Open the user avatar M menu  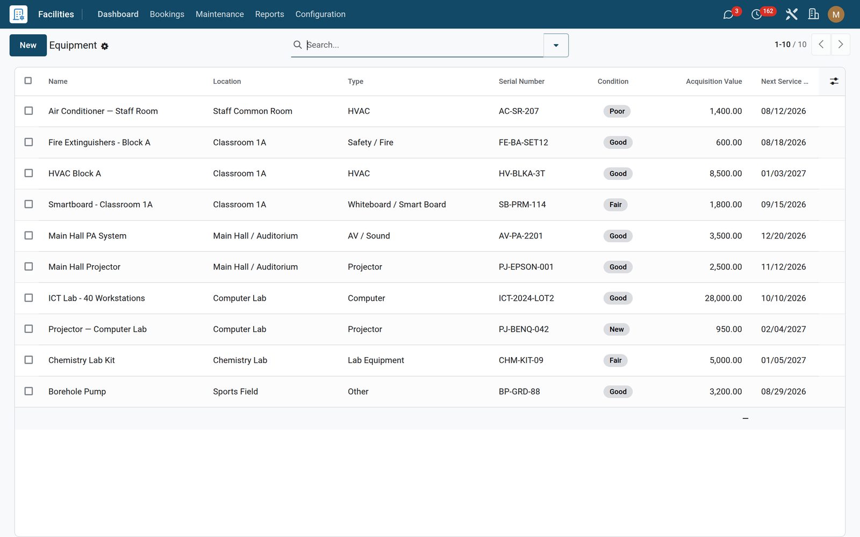836,14
